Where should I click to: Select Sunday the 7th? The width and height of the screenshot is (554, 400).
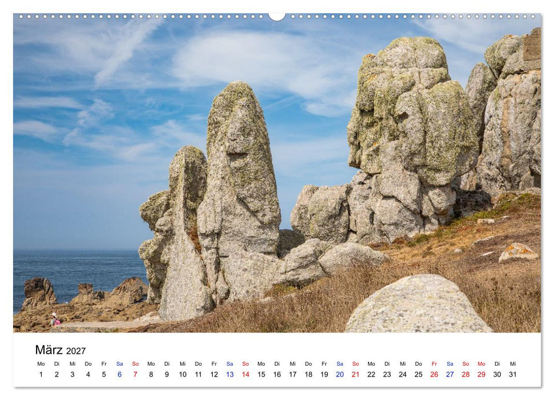(135, 374)
